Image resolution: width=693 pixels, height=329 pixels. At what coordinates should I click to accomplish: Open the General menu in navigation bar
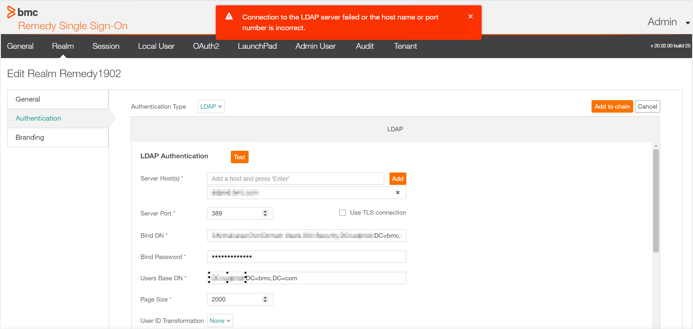click(x=20, y=46)
